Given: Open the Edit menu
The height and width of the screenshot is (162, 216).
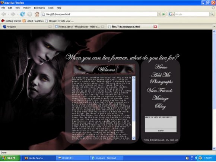Looking at the screenshot, I should point(10,8).
